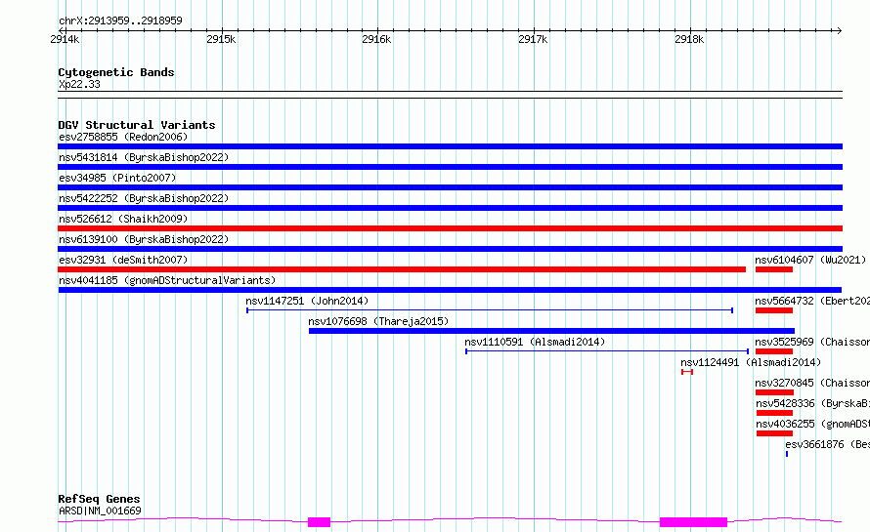Select the red bar under nsv3525969
The width and height of the screenshot is (870, 532).
774,351
